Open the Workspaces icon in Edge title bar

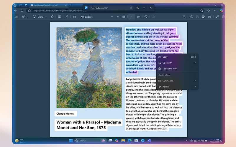click(21, 5)
